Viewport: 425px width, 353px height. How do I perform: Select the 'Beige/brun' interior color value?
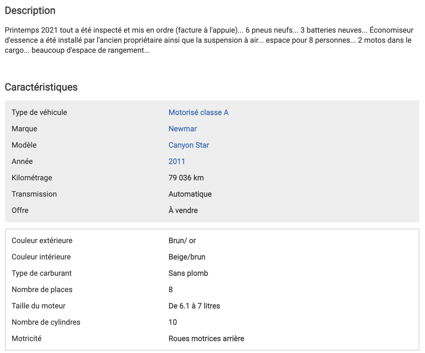pos(187,257)
